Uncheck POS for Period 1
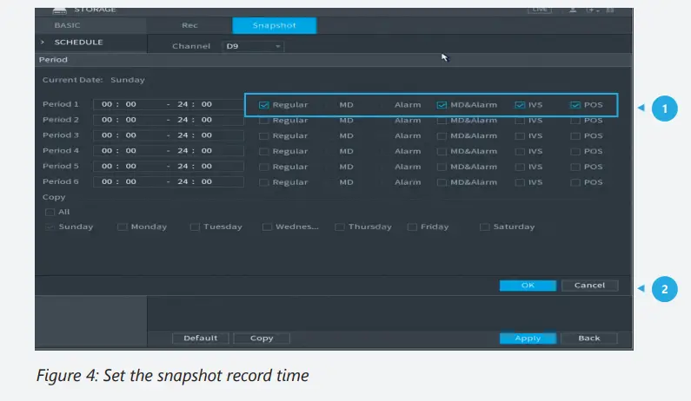Image resolution: width=691 pixels, height=401 pixels. pyautogui.click(x=575, y=105)
